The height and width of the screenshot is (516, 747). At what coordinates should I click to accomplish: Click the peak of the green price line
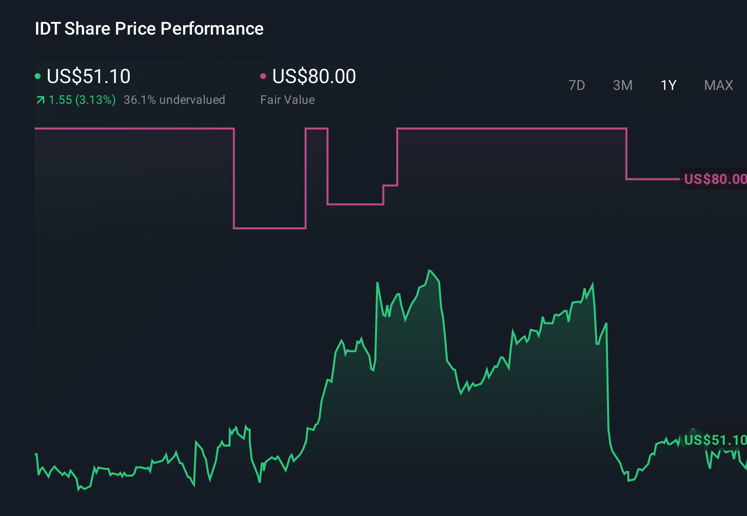point(430,270)
